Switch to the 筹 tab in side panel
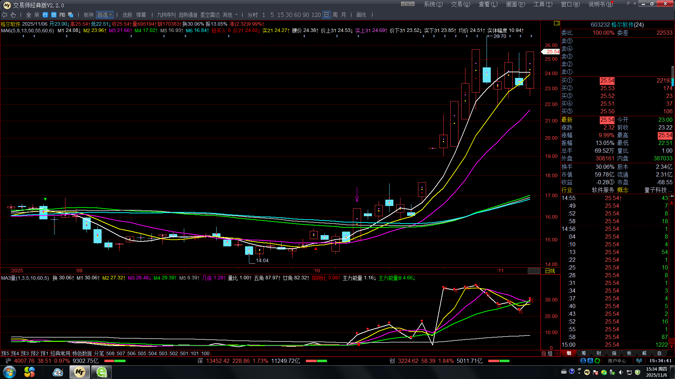The width and height of the screenshot is (675, 379). click(584, 353)
